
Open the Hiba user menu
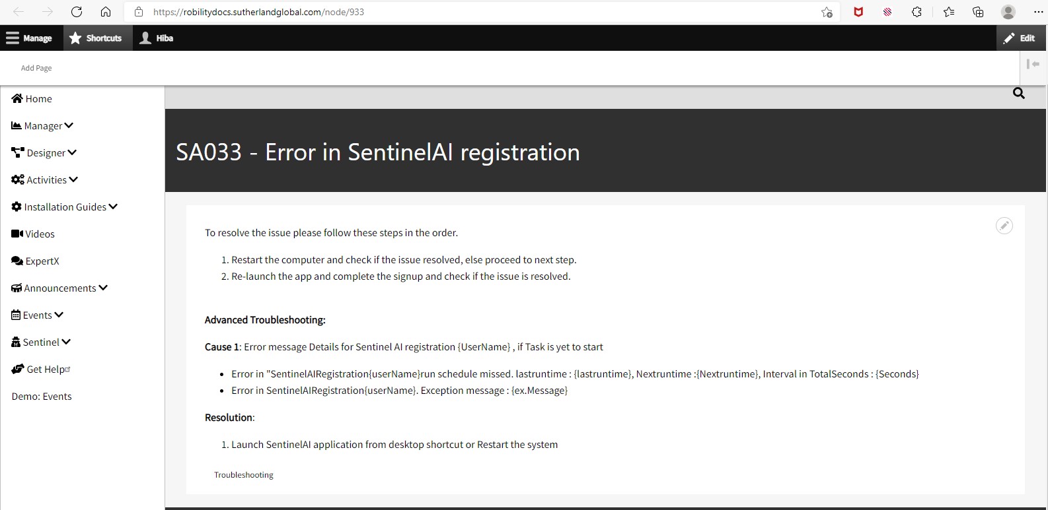point(157,38)
